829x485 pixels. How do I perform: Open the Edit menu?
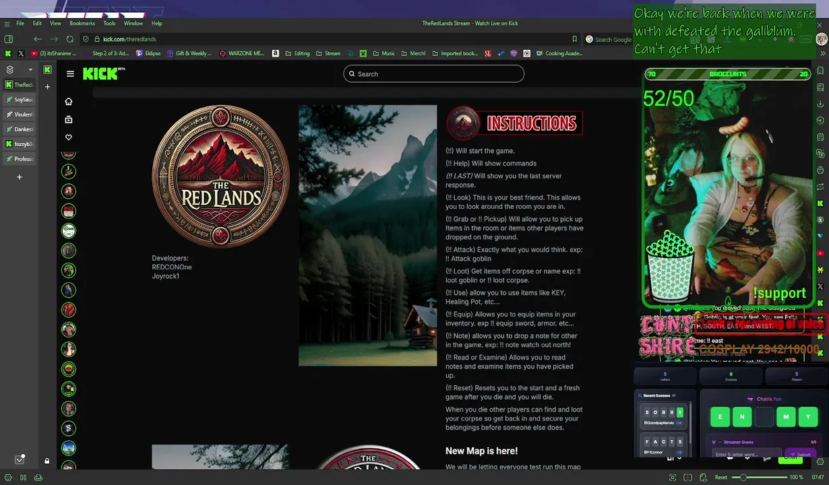(37, 24)
